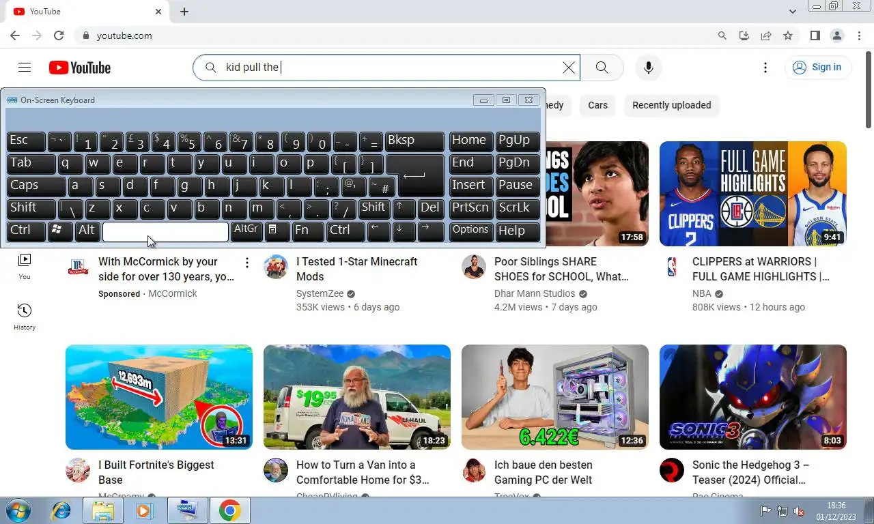Image resolution: width=874 pixels, height=524 pixels.
Task: Open I Tested 1-Star Minecraft Mods title
Action: tap(356, 269)
